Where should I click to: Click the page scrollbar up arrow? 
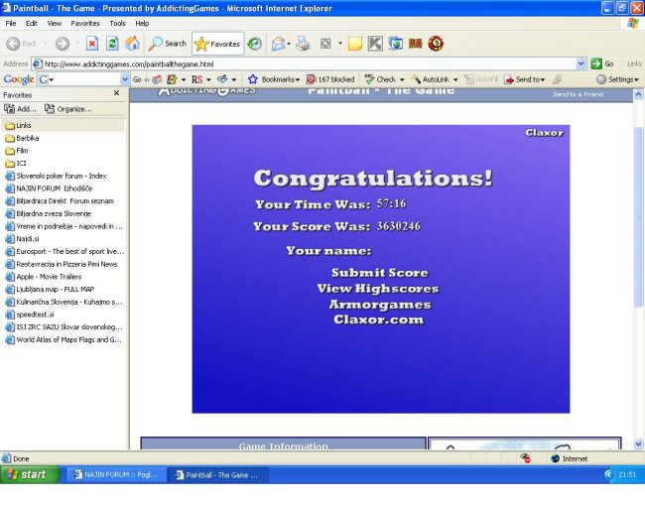pyautogui.click(x=638, y=94)
